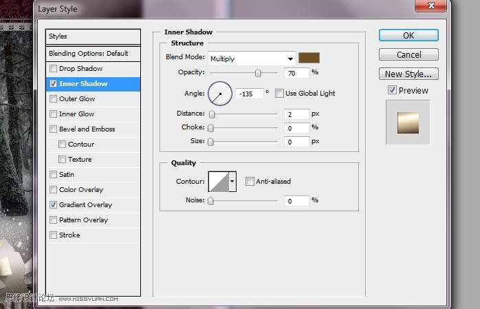The height and width of the screenshot is (309, 480).
Task: Open the Blend Mode Multiply dropdown
Action: pyautogui.click(x=252, y=58)
